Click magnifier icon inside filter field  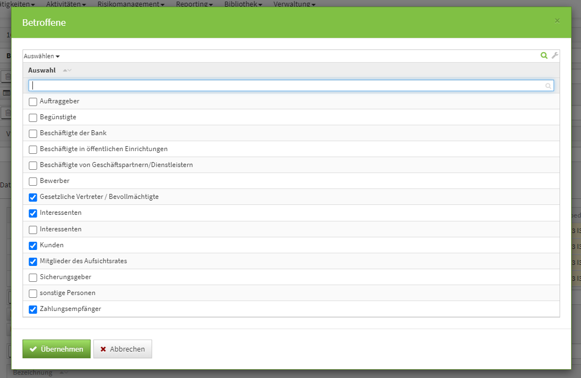pos(548,86)
